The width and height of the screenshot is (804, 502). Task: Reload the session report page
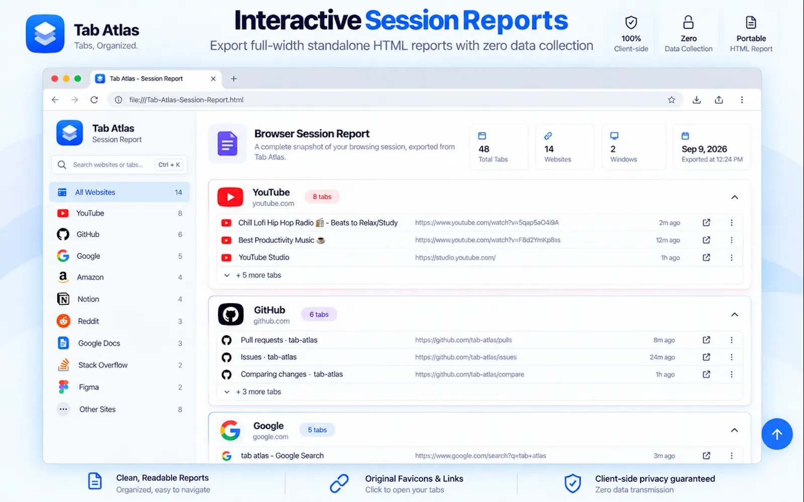pos(94,100)
